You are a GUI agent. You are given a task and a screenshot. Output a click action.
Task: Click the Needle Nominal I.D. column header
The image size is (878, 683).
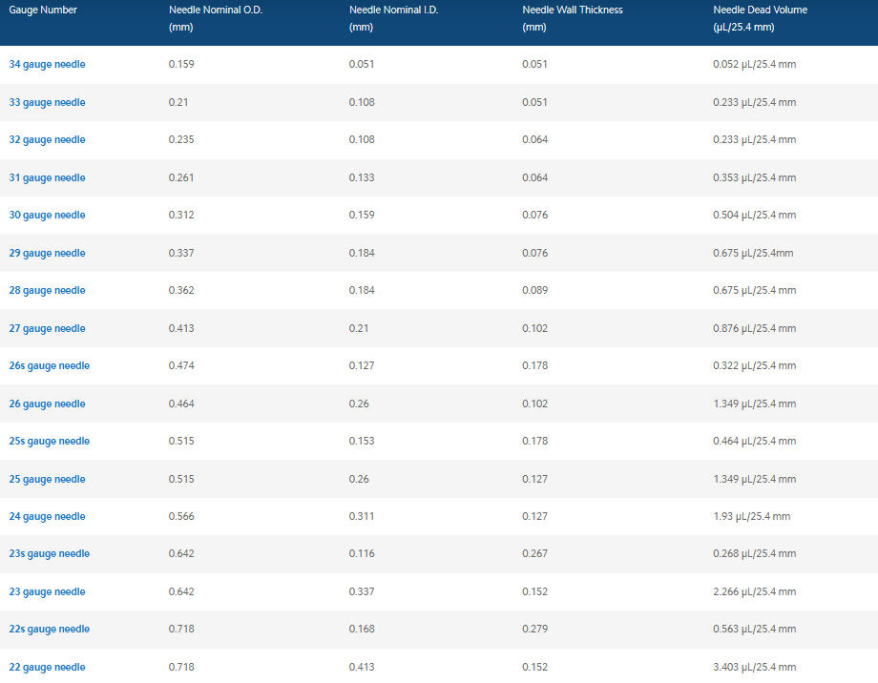click(x=393, y=18)
